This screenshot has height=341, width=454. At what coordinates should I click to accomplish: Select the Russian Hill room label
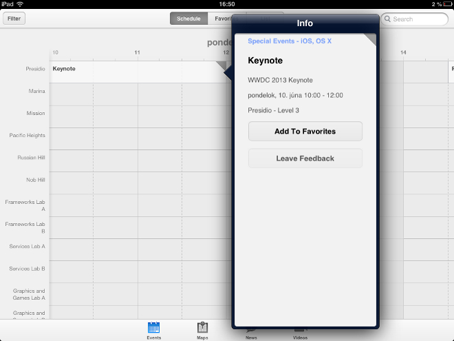pos(31,158)
